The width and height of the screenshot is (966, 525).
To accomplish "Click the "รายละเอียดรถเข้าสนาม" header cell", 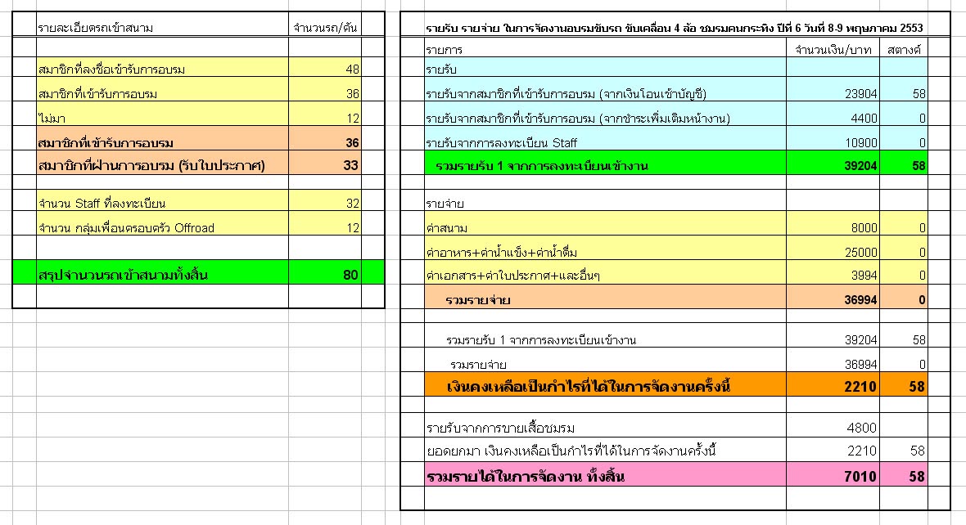I will (x=162, y=28).
